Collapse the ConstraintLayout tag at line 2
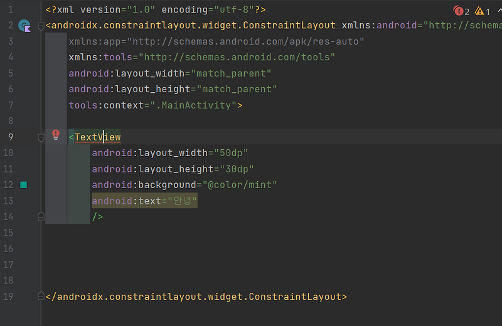The image size is (502, 326). [x=41, y=26]
